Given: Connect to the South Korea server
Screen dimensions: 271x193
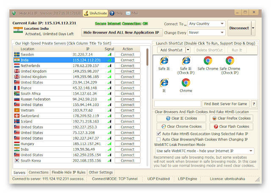Looking at the screenshot, I should point(127,160).
